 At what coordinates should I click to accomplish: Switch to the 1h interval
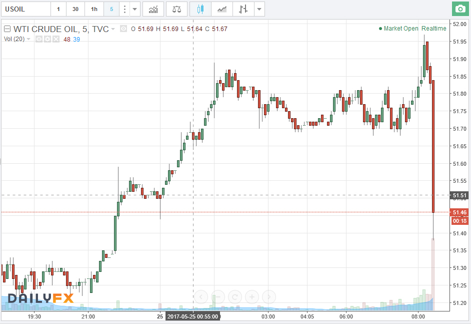click(94, 9)
